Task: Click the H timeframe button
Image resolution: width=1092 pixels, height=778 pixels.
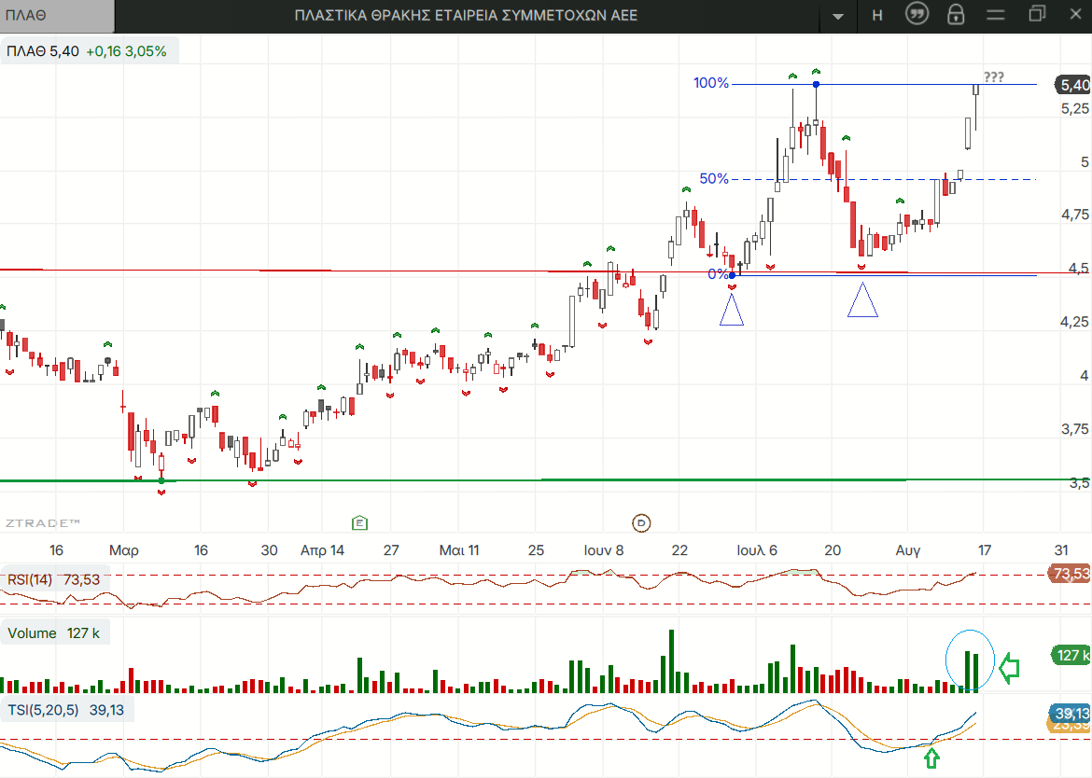Action: tap(877, 15)
